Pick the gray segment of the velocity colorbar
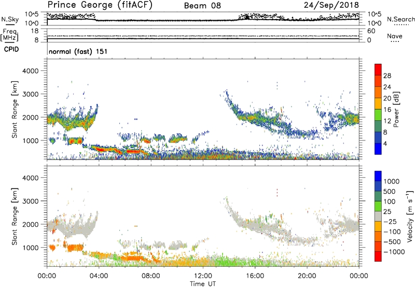Image resolution: width=415 pixels, height=287 pixels. click(378, 216)
